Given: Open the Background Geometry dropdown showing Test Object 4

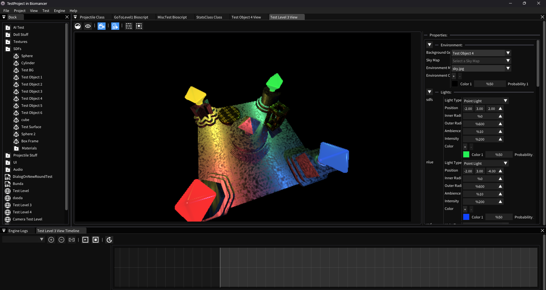Looking at the screenshot, I should (x=481, y=53).
